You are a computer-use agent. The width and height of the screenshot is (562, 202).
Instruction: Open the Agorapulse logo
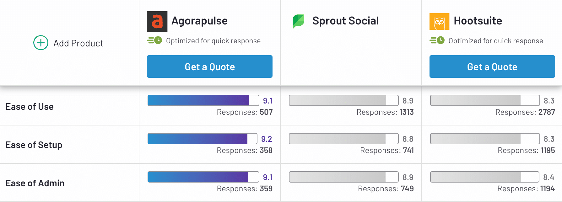click(157, 21)
